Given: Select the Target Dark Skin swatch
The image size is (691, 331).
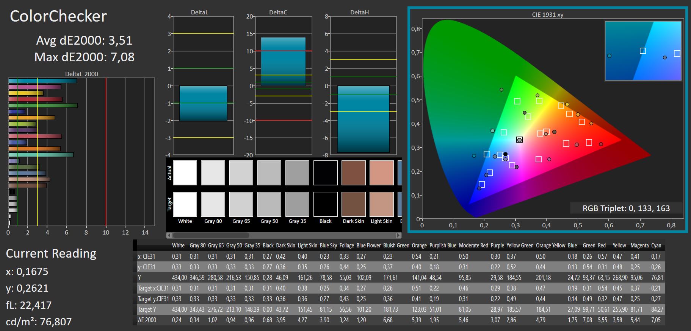Looking at the screenshot, I should click(x=354, y=204).
